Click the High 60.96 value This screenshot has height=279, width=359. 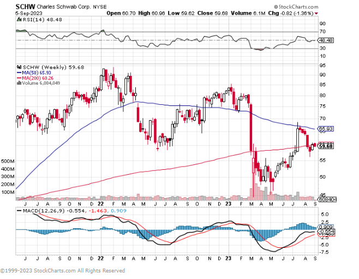152,13
